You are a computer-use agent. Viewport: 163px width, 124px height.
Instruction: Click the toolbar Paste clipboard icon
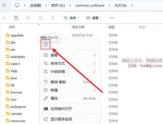(x=16, y=18)
